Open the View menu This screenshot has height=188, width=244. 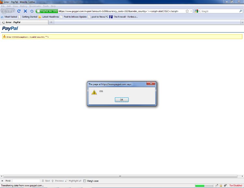[x=15, y=6]
